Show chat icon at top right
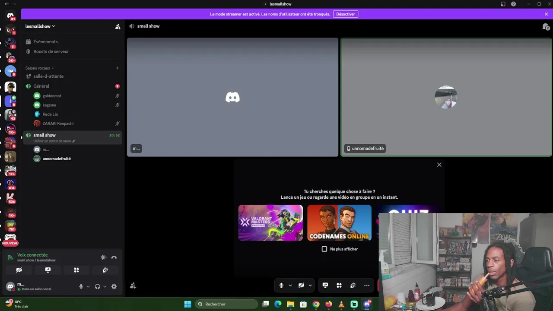 546,27
